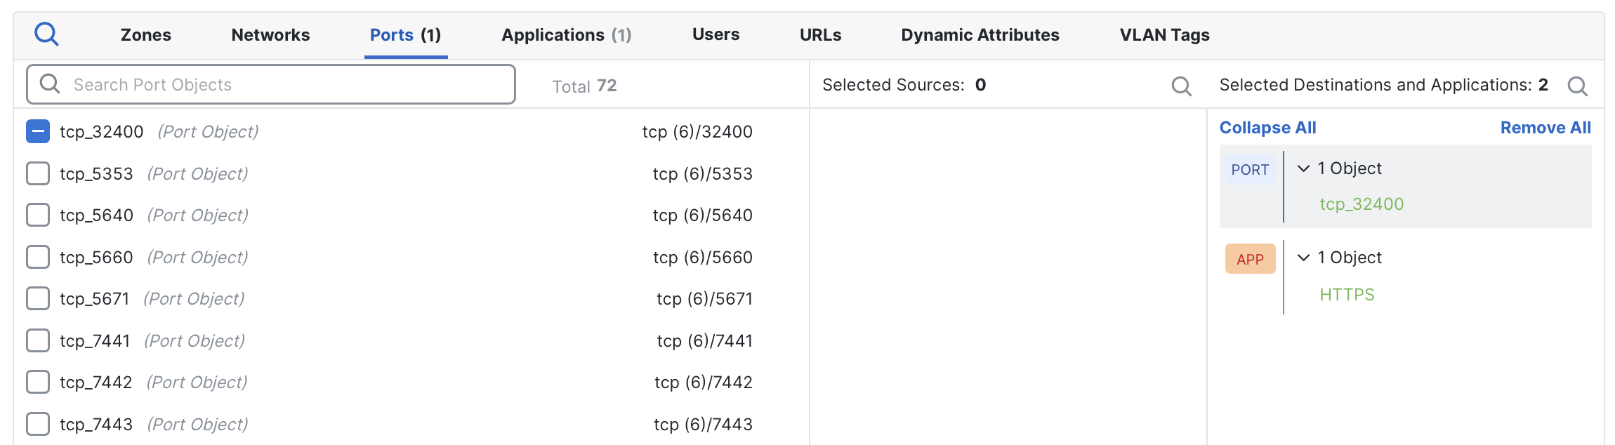Check the tcp_5353 port object checkbox
The width and height of the screenshot is (1615, 445).
pyautogui.click(x=38, y=173)
